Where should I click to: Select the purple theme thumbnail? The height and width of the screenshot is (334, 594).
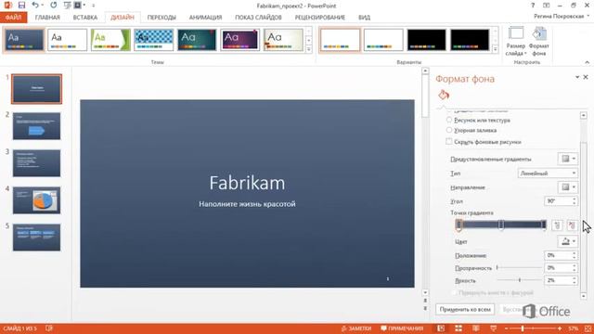[x=239, y=40]
